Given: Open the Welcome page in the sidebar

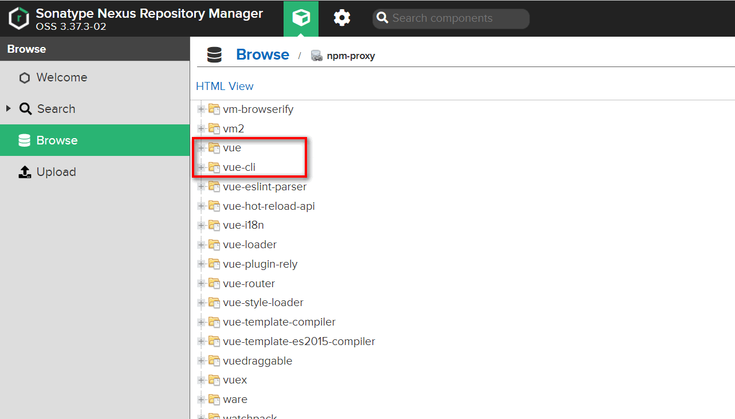Looking at the screenshot, I should point(95,77).
